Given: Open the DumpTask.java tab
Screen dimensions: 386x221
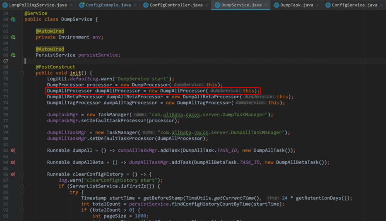Looking at the screenshot, I should pos(296,5).
